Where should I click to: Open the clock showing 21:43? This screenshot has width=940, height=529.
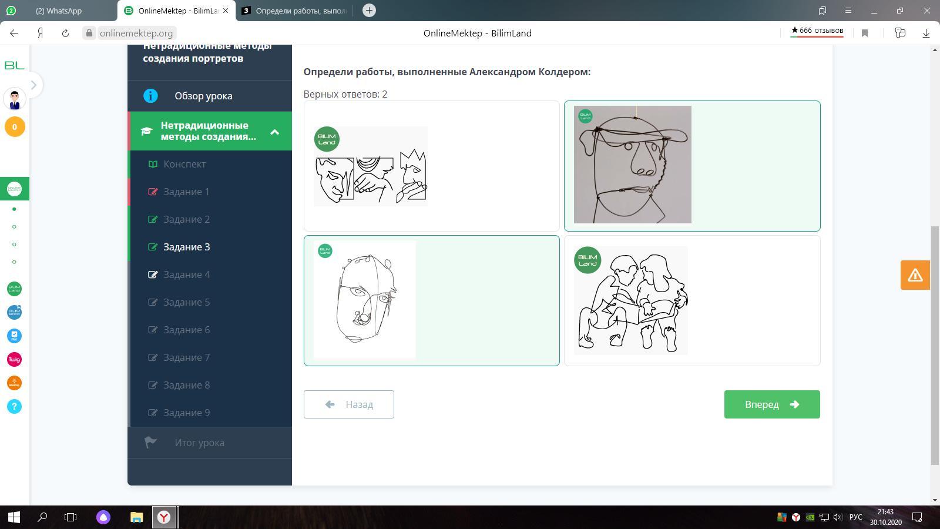click(885, 517)
